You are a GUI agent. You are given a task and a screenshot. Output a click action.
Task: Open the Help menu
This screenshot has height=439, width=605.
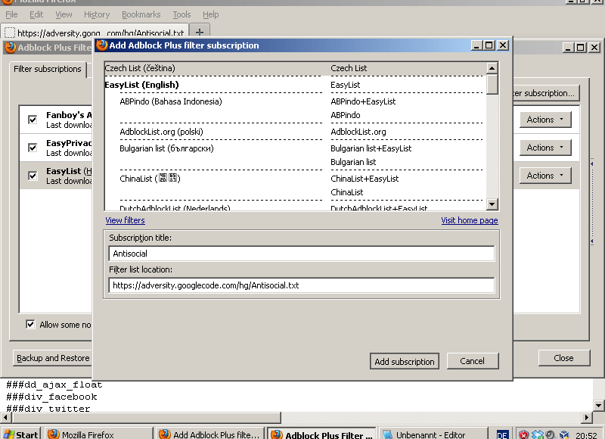click(x=211, y=14)
